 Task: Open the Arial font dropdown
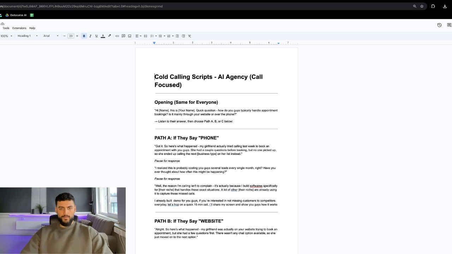(x=51, y=36)
